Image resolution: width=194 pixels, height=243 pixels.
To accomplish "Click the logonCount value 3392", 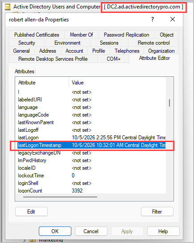I will click(x=77, y=191).
